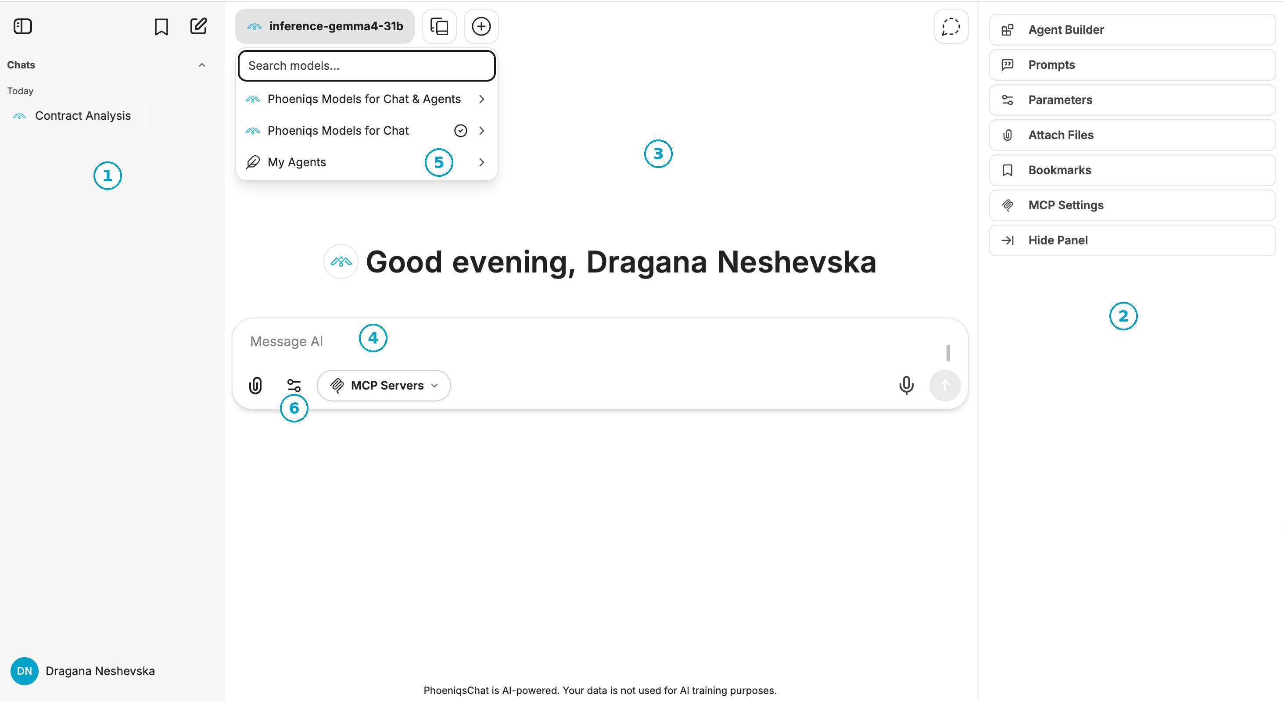Open the Bookmarks panel on the right
Image resolution: width=1284 pixels, height=701 pixels.
pos(1132,170)
